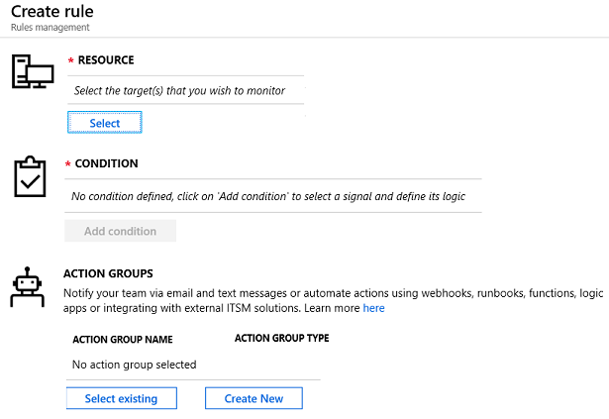609x419 pixels.
Task: Click the Resource computer monitor icon
Action: (33, 71)
